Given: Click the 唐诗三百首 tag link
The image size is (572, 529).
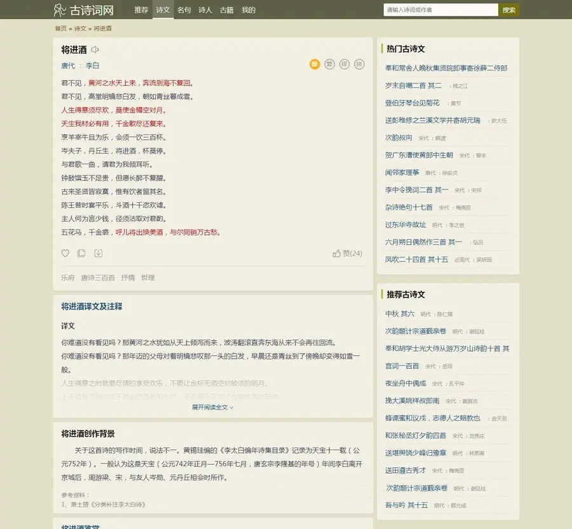Looking at the screenshot, I should pyautogui.click(x=100, y=278).
